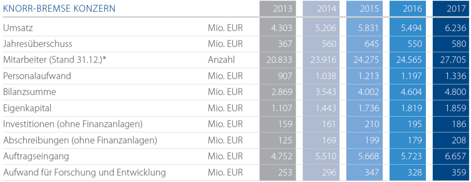Select the Auftragseingang row label
This screenshot has height=182, width=471.
pos(36,156)
